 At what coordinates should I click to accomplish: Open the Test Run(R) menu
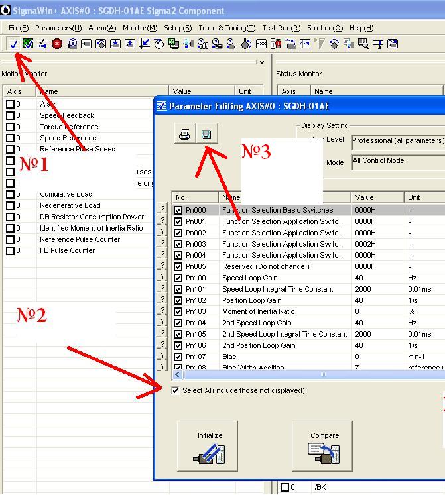tap(281, 28)
